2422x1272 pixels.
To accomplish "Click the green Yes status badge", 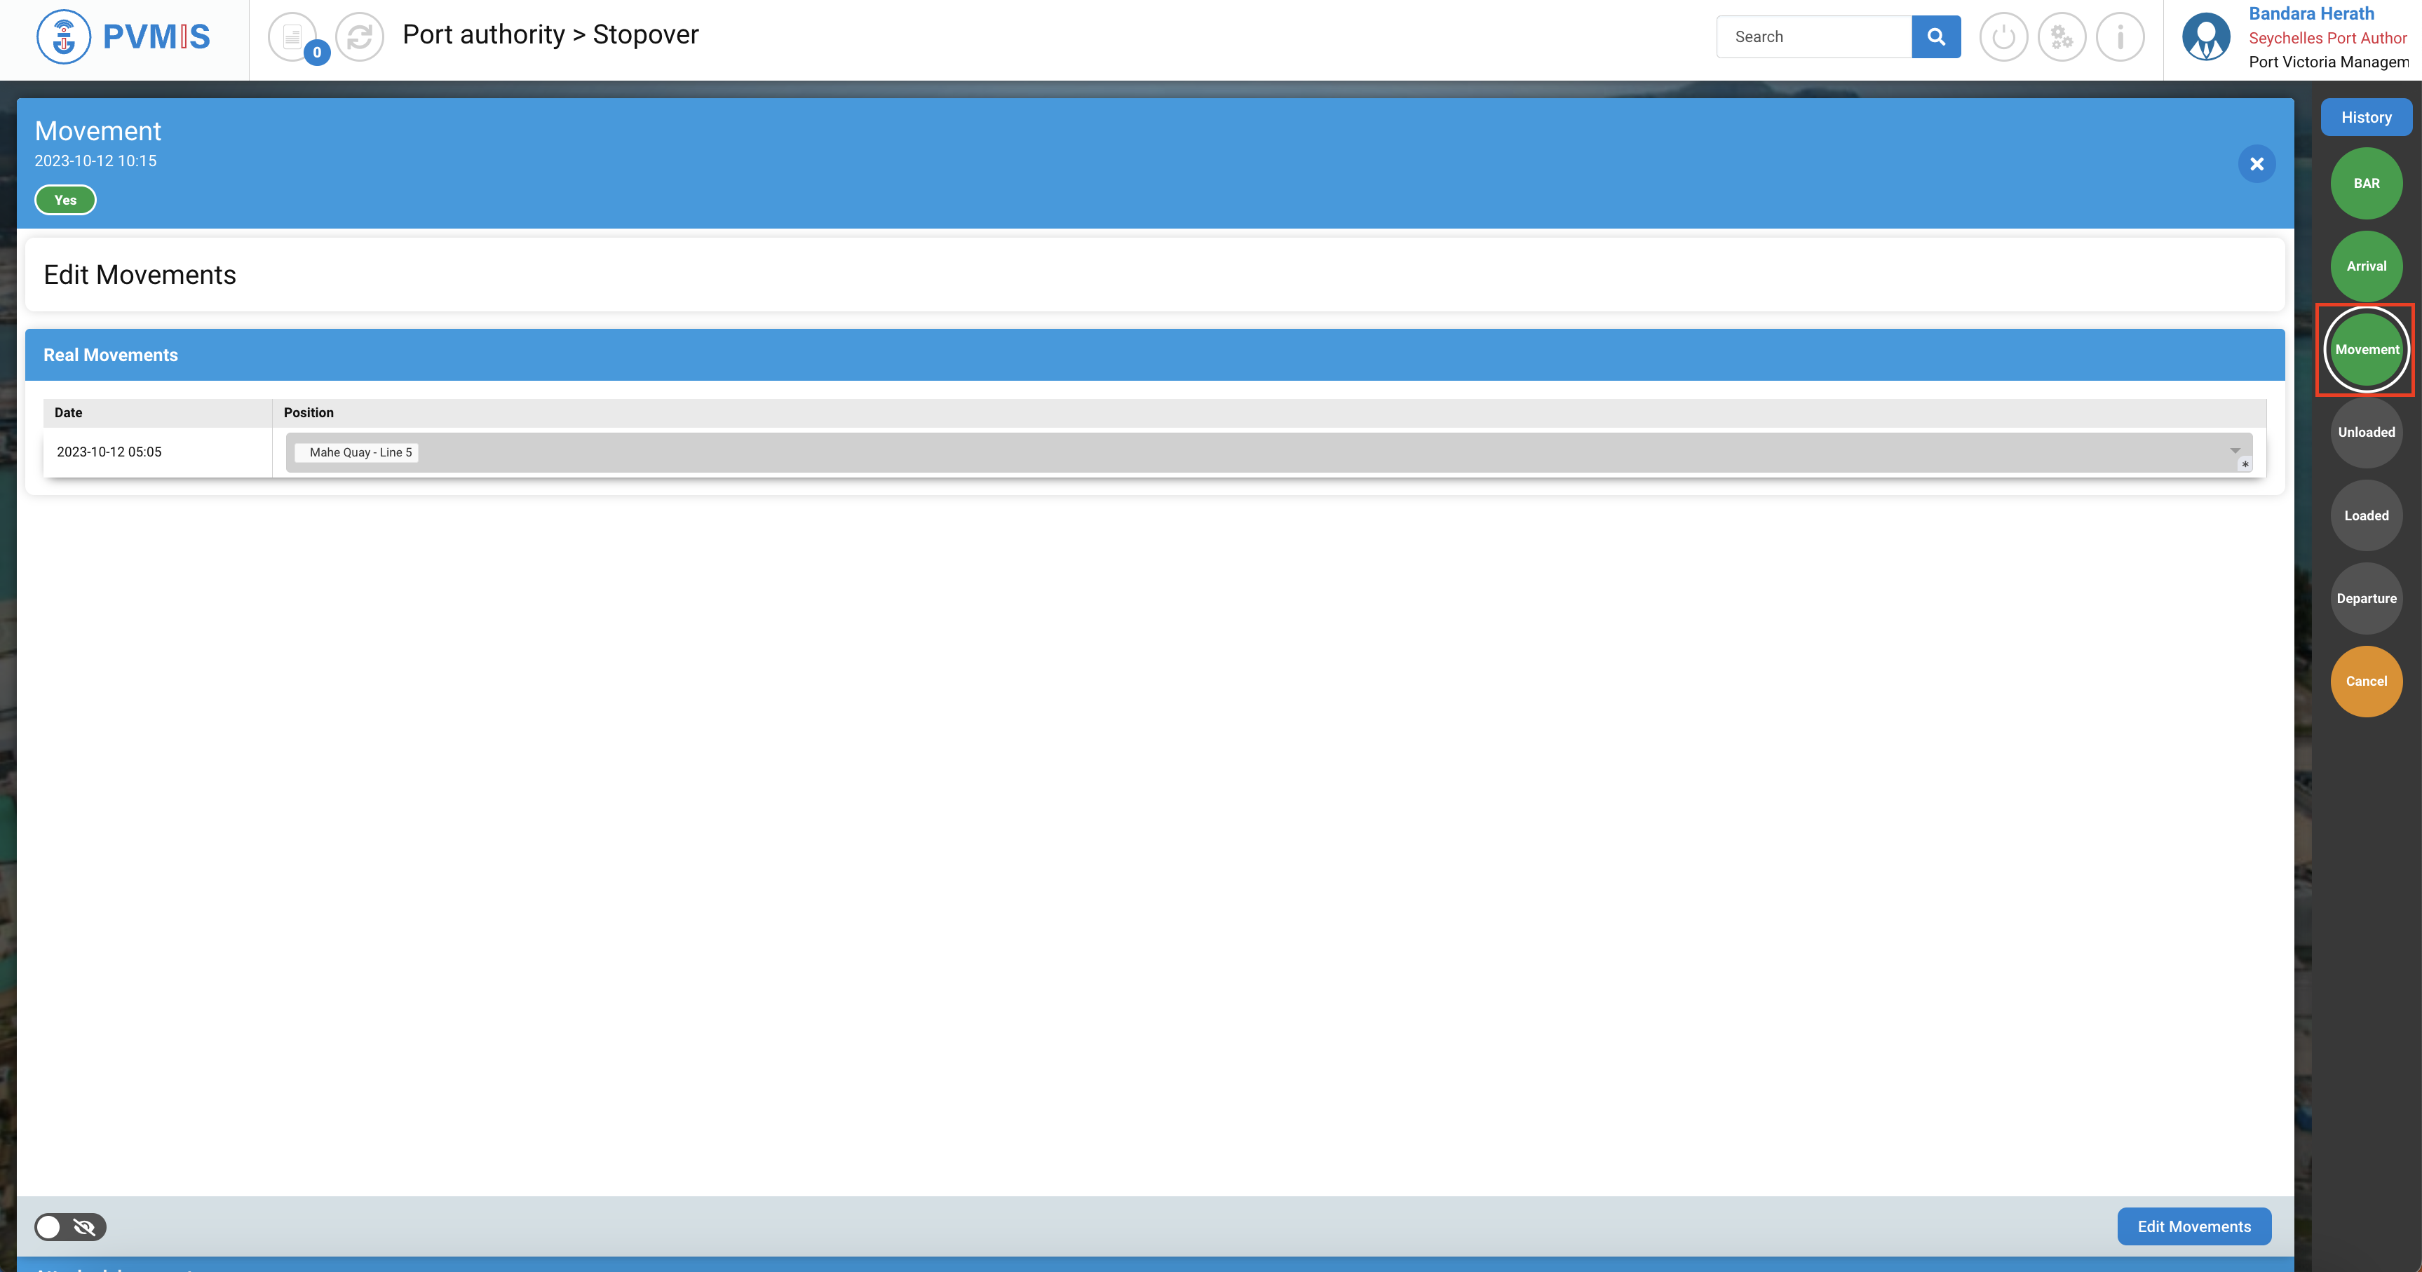I will [x=65, y=201].
